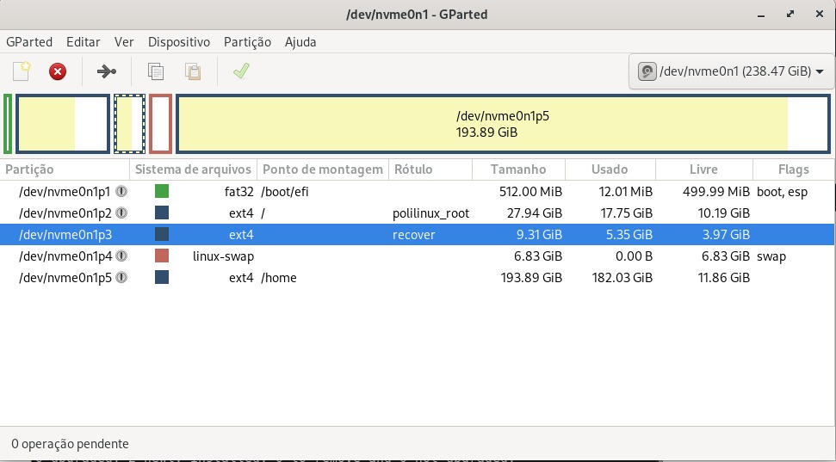Click the mount info icon beside nvme0n1p4
This screenshot has height=462, width=836.
point(121,256)
